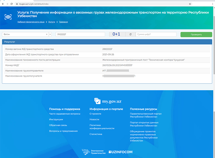The image size is (215, 158).
Task: Click the browser back arrow
Action: coord(3,4)
